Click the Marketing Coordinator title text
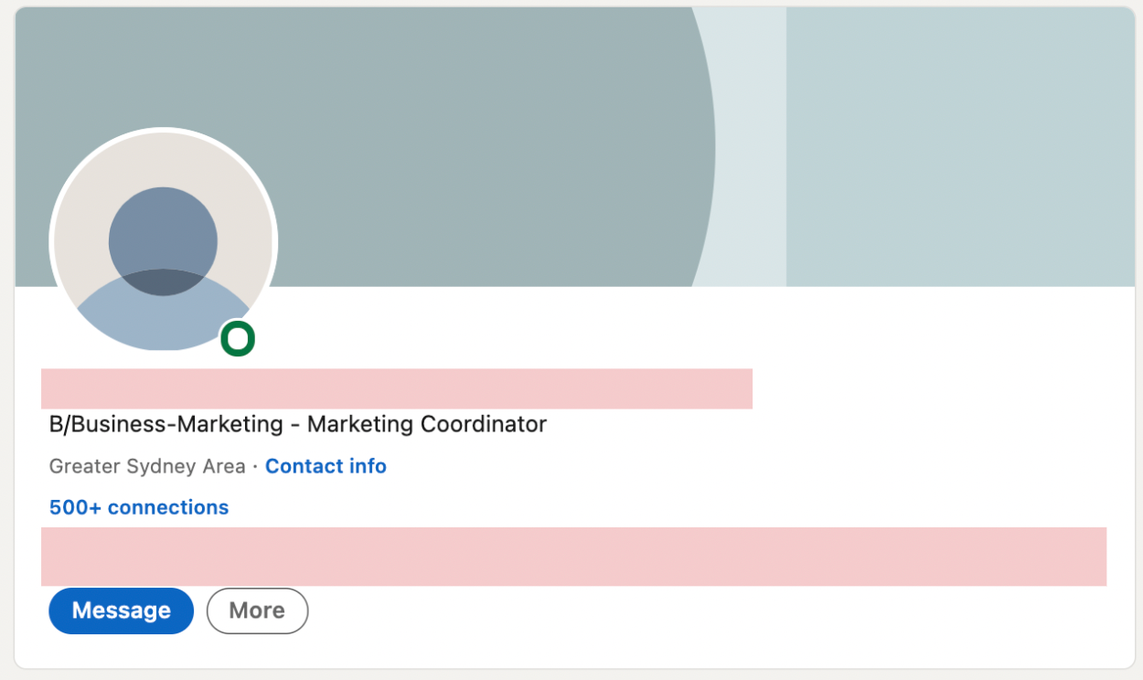Image resolution: width=1143 pixels, height=680 pixels. (x=426, y=424)
